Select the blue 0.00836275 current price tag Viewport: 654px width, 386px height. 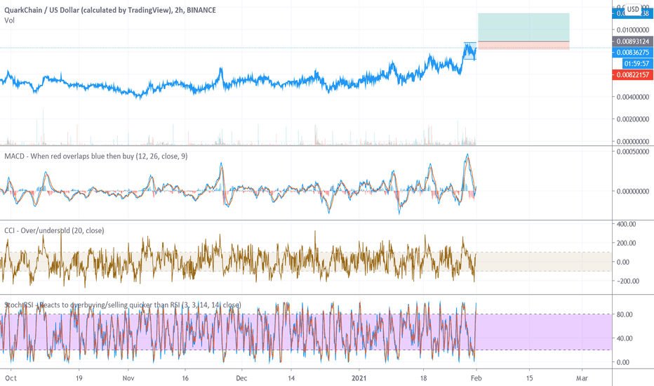click(633, 53)
